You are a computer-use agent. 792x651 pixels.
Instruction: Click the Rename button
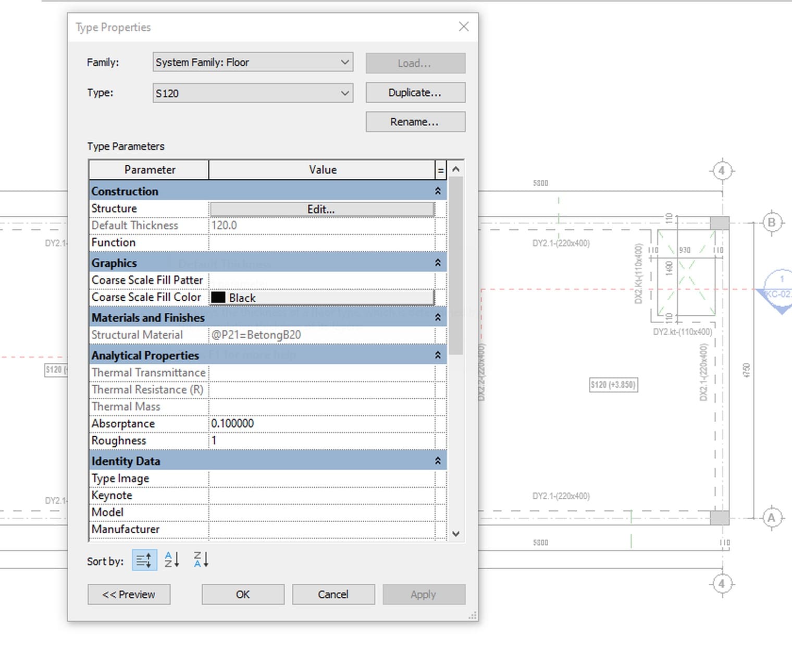click(415, 122)
